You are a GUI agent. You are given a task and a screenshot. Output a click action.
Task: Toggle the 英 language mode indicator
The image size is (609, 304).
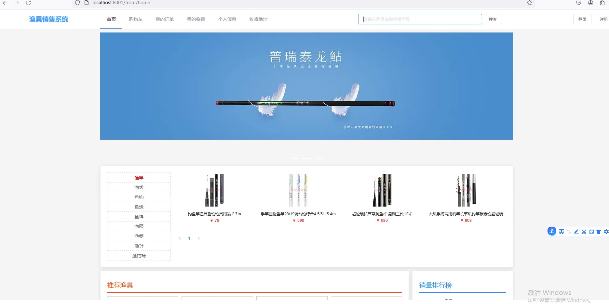click(562, 232)
